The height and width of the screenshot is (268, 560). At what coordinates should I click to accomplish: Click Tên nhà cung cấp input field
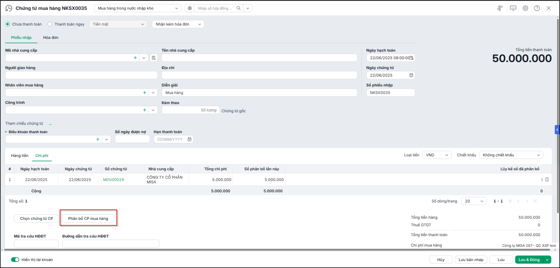click(x=259, y=58)
